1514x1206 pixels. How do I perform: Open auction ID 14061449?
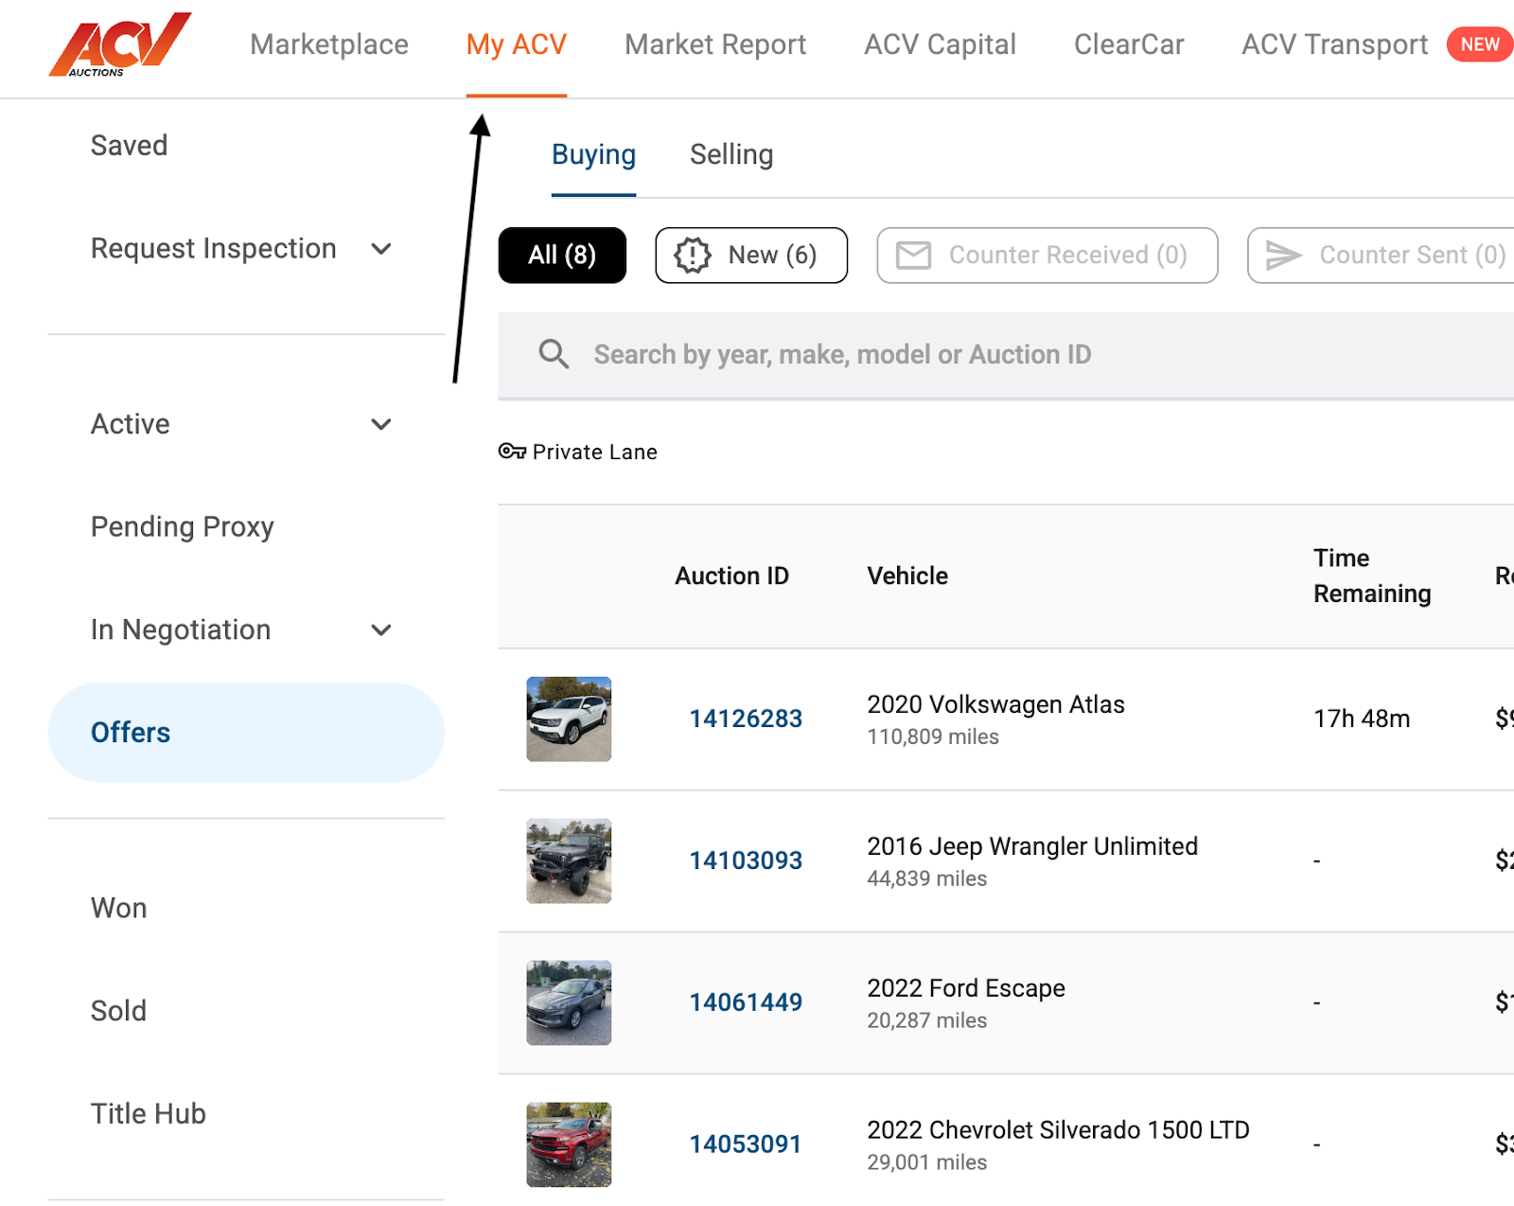(x=746, y=1002)
